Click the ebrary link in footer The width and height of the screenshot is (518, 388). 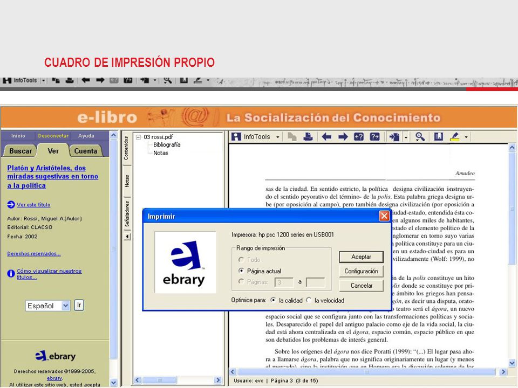point(54,378)
